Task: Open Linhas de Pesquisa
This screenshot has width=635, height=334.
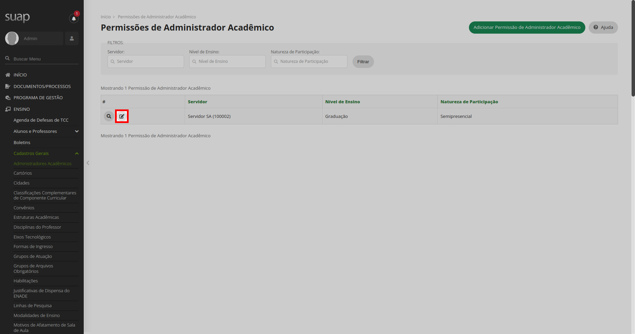Action: [x=32, y=305]
